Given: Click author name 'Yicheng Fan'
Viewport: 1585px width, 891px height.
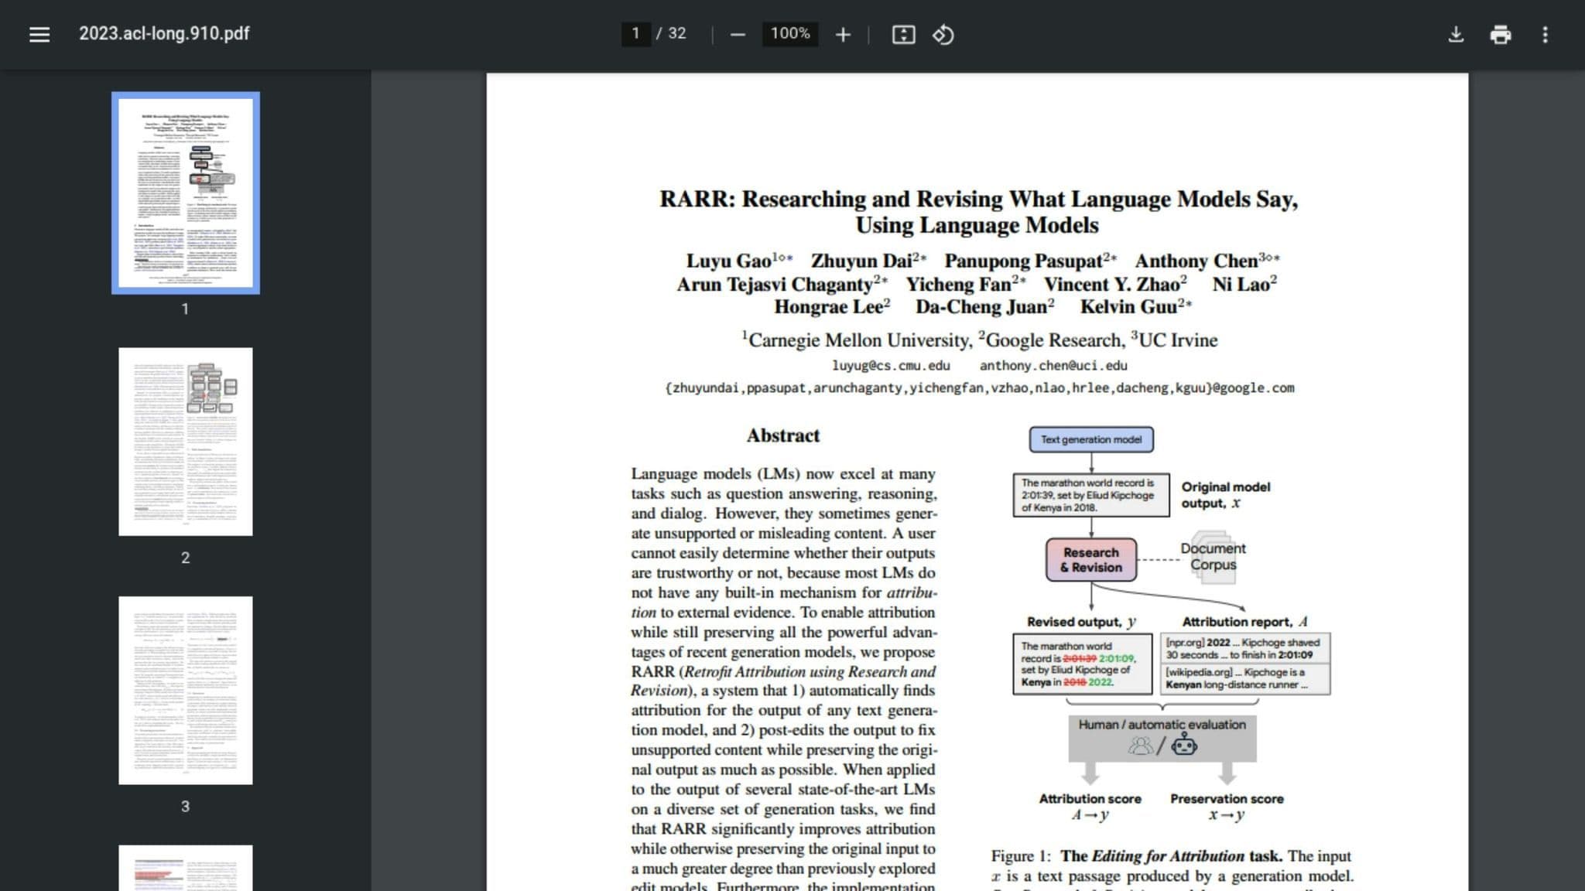Looking at the screenshot, I should tap(959, 284).
